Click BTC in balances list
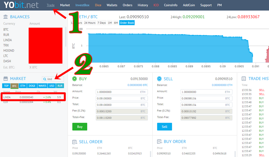Image resolution: width=269 pixels, height=157 pixels. pyautogui.click(x=6, y=29)
